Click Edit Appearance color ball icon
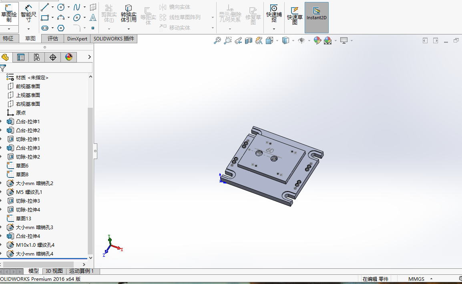 [x=317, y=40]
